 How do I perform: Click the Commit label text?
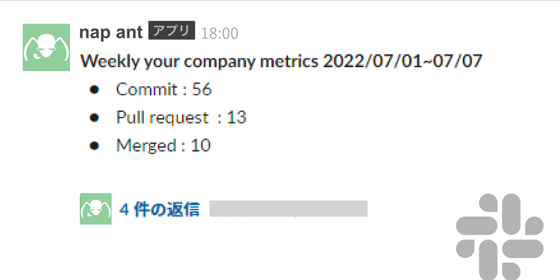pos(147,90)
